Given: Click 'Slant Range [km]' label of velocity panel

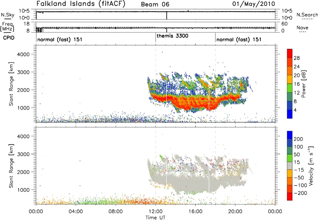Looking at the screenshot, I should tap(11, 166).
